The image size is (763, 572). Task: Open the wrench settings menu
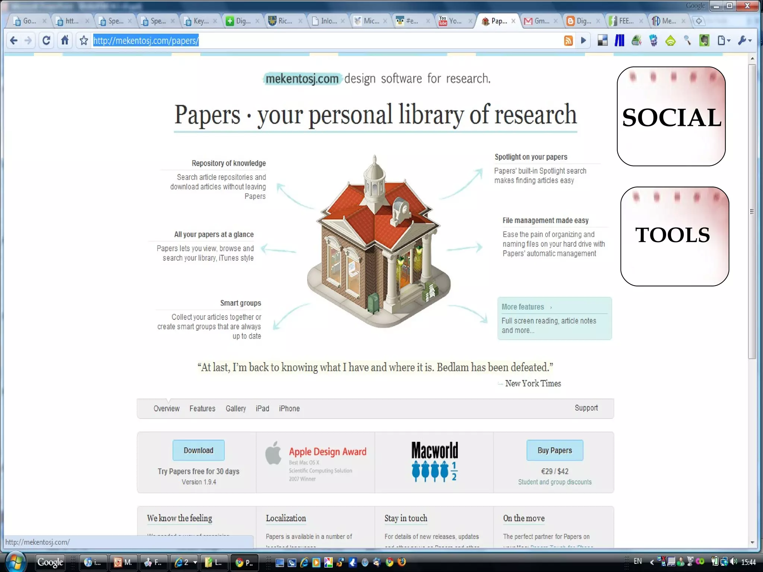click(x=744, y=41)
